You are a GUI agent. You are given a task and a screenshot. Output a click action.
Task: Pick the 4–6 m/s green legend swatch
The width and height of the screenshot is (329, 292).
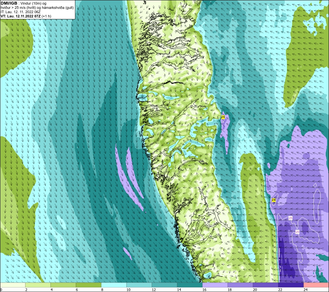tap(63, 285)
